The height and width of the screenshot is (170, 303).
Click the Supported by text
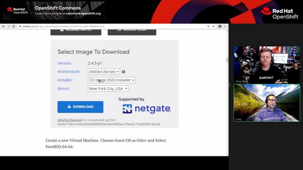tap(132, 99)
